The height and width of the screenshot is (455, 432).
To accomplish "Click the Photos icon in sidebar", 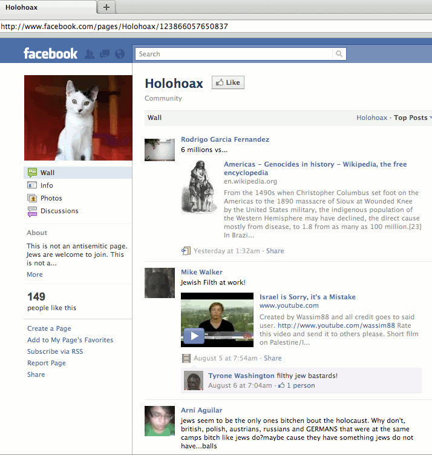I will pyautogui.click(x=32, y=198).
